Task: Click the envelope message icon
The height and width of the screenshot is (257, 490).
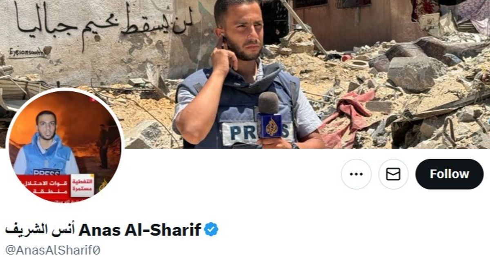Action: click(x=393, y=174)
